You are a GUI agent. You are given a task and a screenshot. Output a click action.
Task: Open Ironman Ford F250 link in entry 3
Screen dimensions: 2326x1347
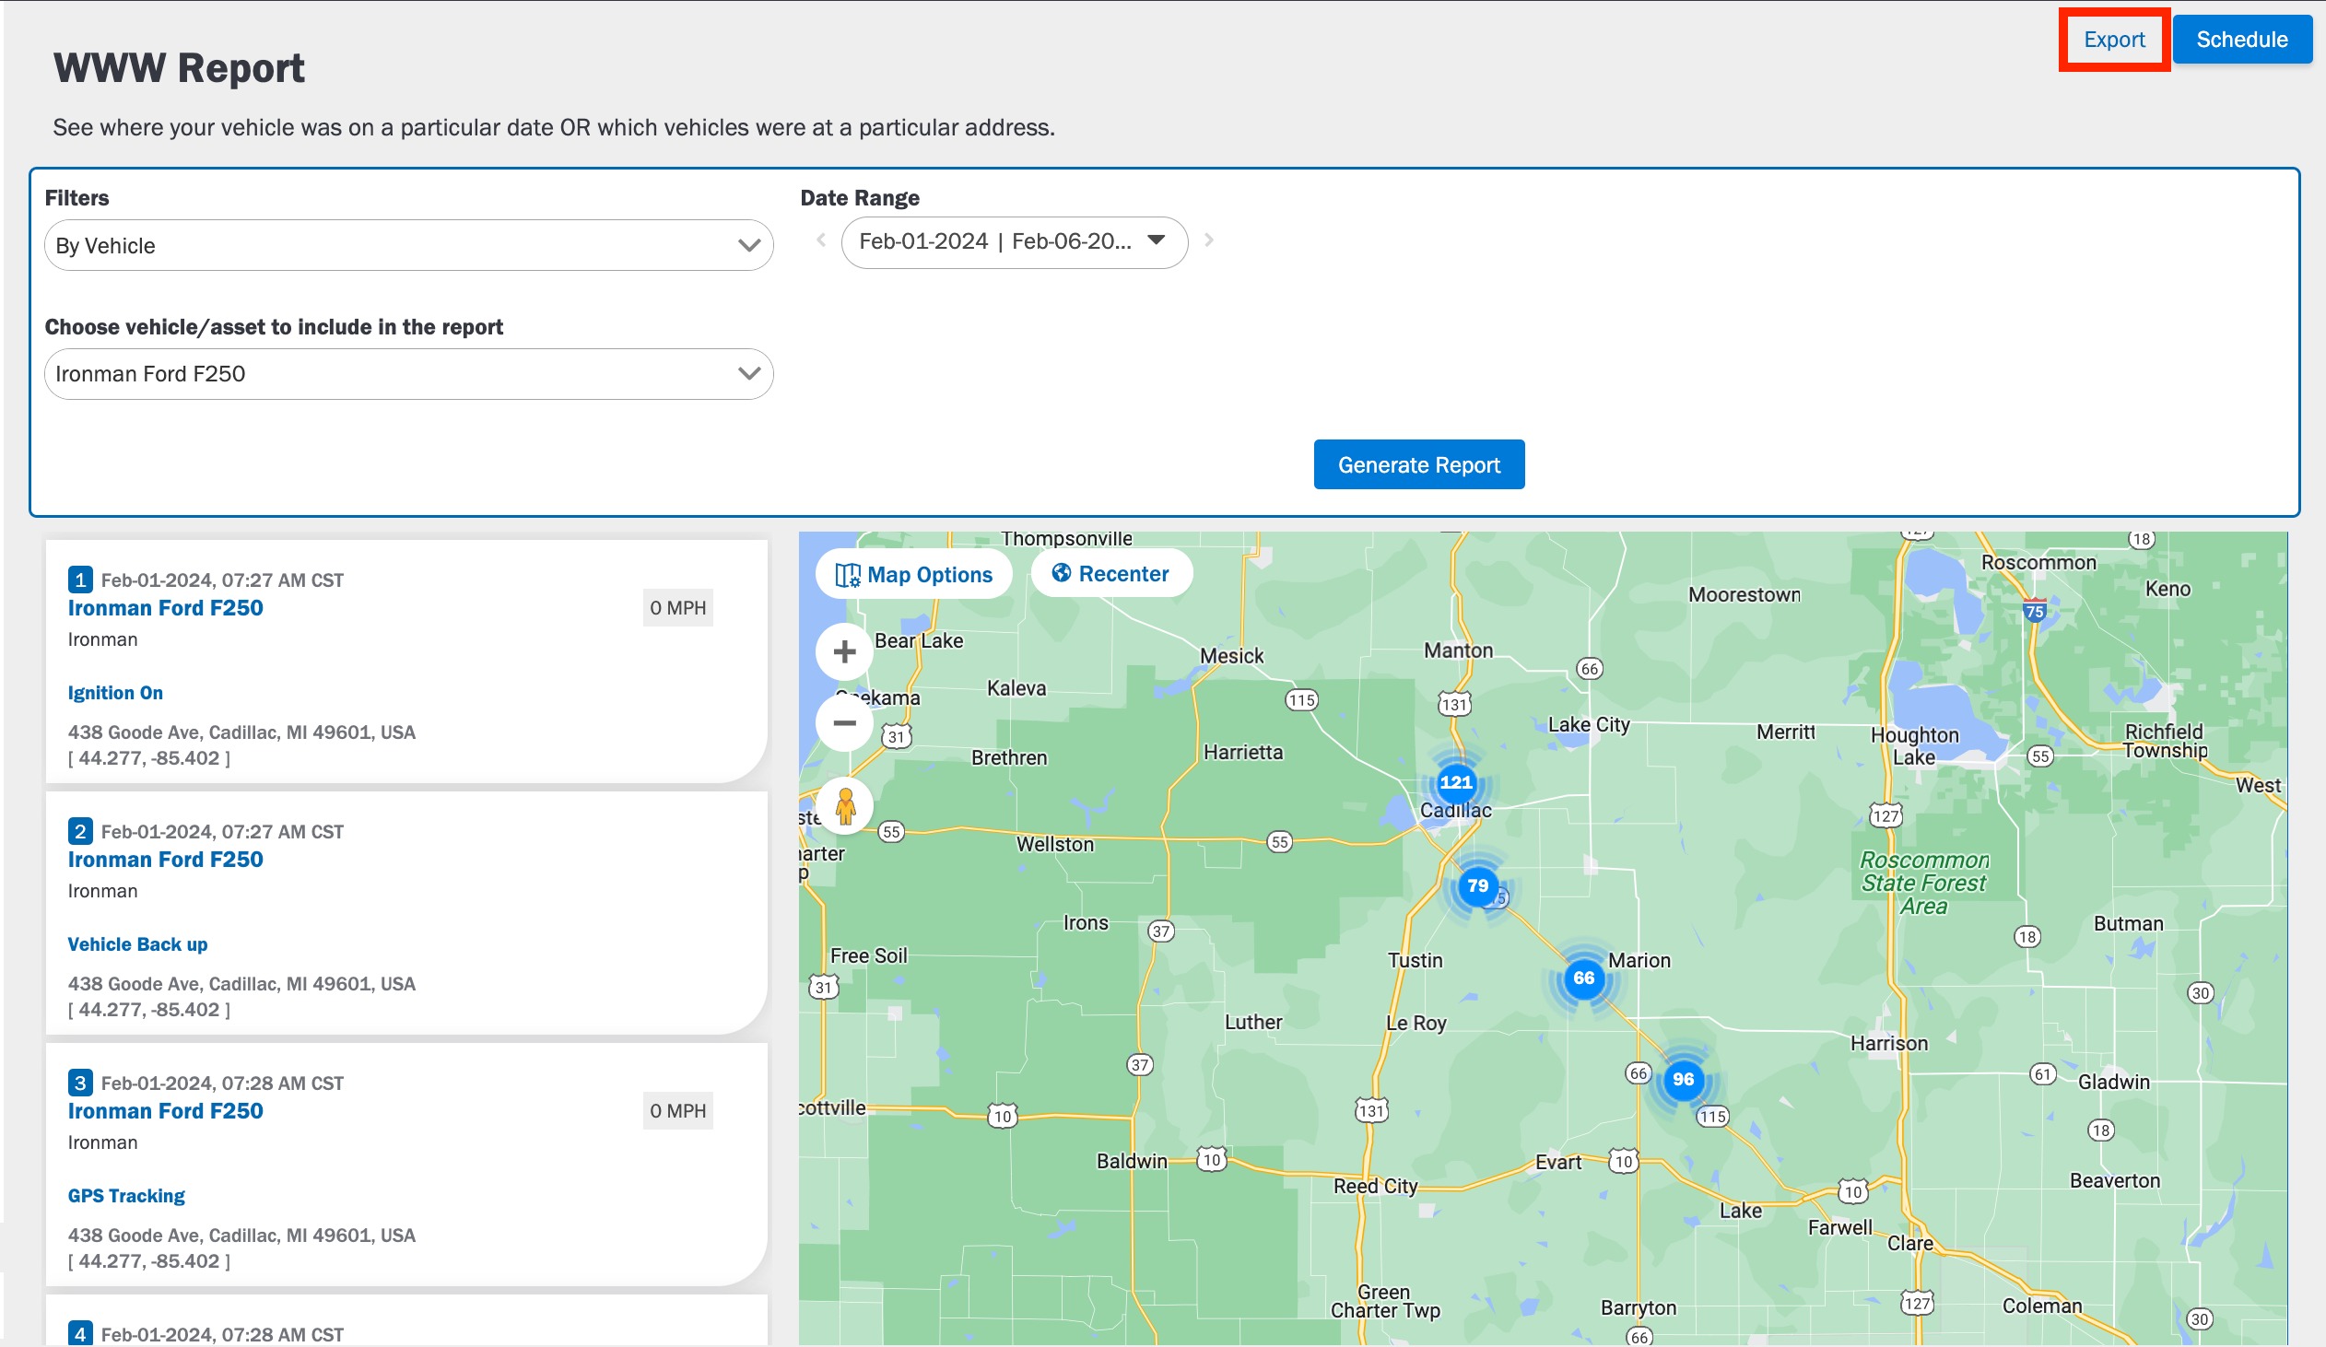coord(165,1111)
